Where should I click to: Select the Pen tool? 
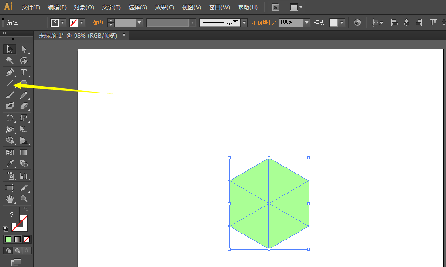coord(9,73)
